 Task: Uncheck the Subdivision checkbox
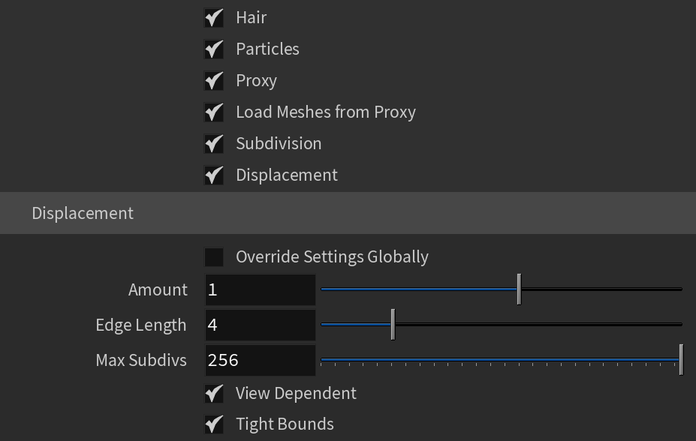pyautogui.click(x=214, y=143)
